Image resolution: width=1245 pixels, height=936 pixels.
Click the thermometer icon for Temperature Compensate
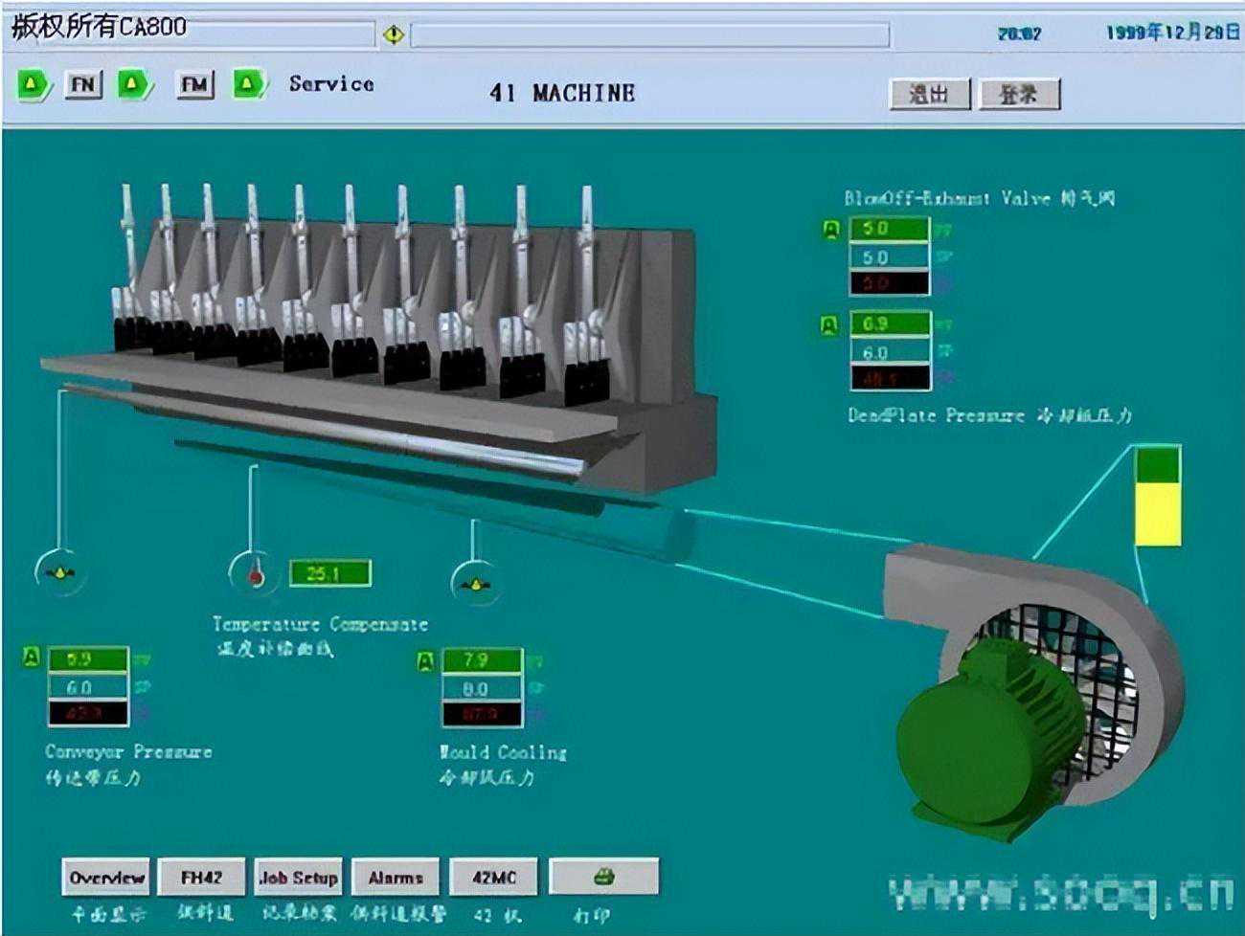coord(255,574)
